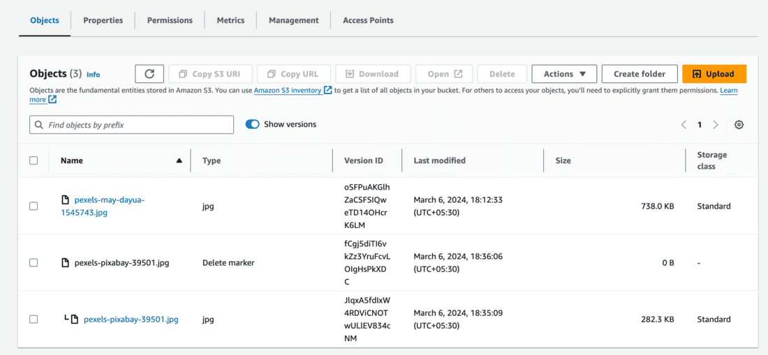Open the Amazon S3 inventory link

click(x=288, y=91)
